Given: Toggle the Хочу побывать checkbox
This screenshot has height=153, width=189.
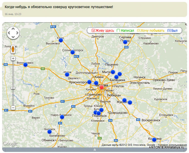Looking at the screenshot, I should coord(139,30).
